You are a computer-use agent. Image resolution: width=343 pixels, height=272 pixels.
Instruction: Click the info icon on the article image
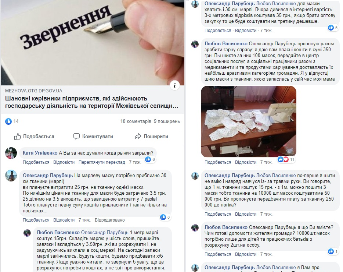pyautogui.click(x=174, y=85)
